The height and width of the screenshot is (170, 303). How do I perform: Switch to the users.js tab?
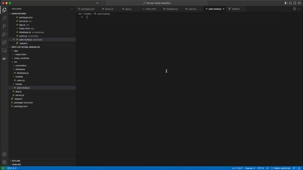192,9
